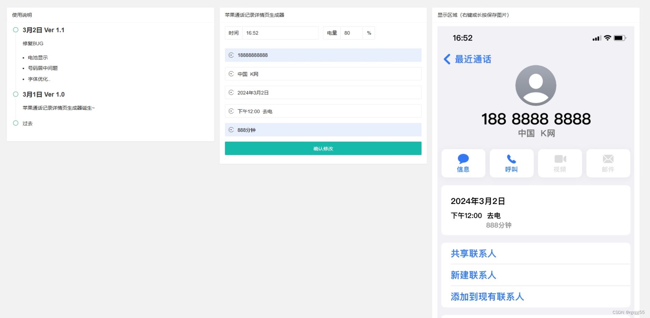Screen dimensions: 650x318
Task: Click the back chevron beside 最近通话
Action: coord(446,59)
